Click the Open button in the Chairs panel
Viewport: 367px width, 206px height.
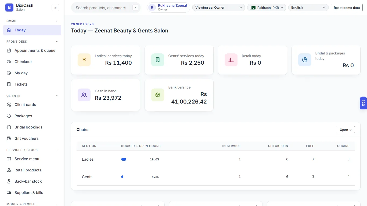pos(346,130)
